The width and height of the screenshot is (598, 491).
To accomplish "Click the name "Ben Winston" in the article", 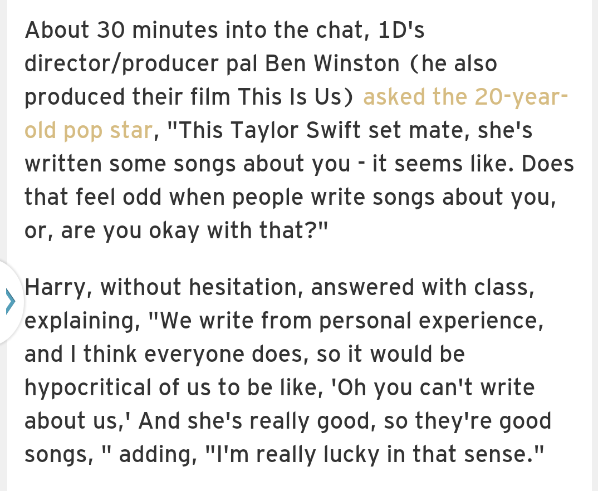I will (x=332, y=63).
